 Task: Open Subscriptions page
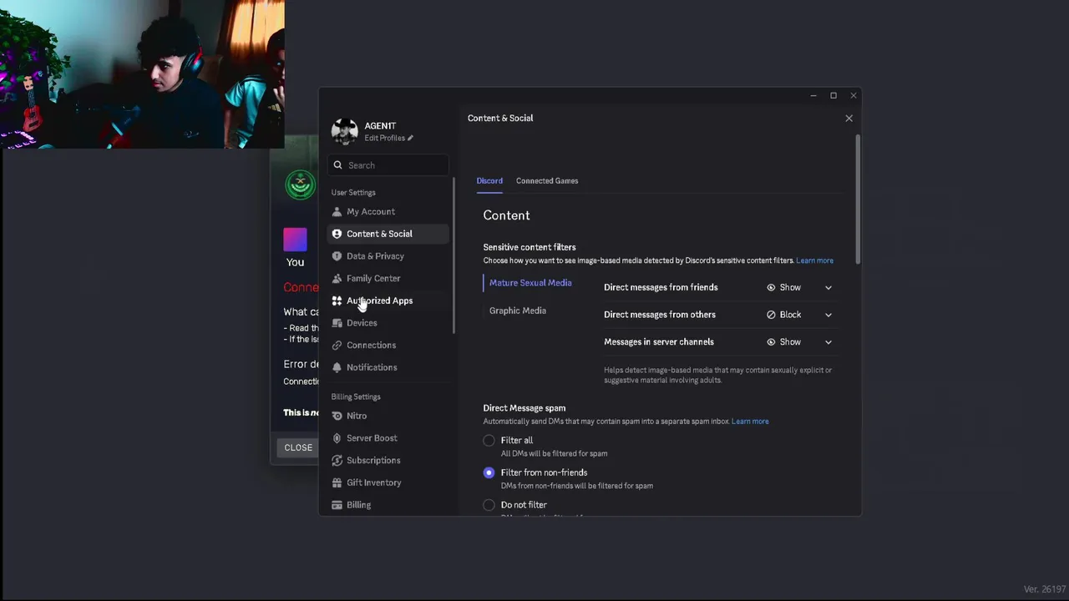click(388, 460)
